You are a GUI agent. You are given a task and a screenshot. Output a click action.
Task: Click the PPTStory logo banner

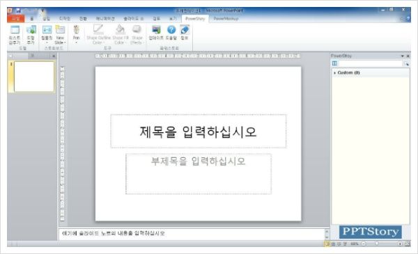(x=371, y=232)
